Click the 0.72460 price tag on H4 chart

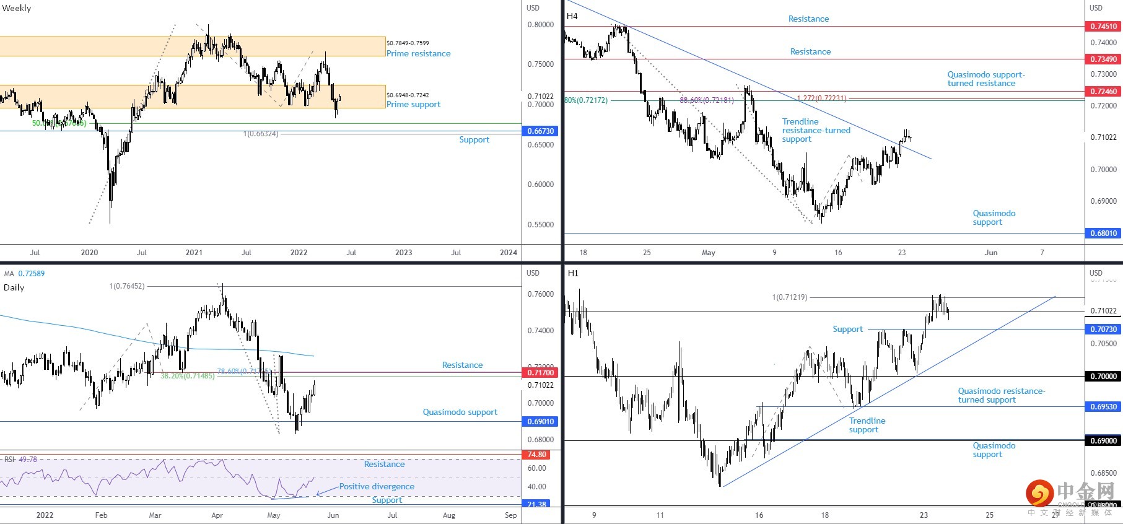tap(1103, 92)
